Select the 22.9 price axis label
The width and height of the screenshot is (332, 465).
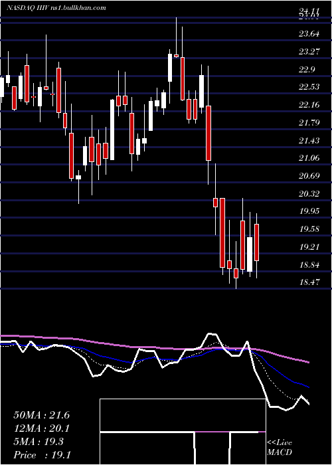[x=307, y=69]
